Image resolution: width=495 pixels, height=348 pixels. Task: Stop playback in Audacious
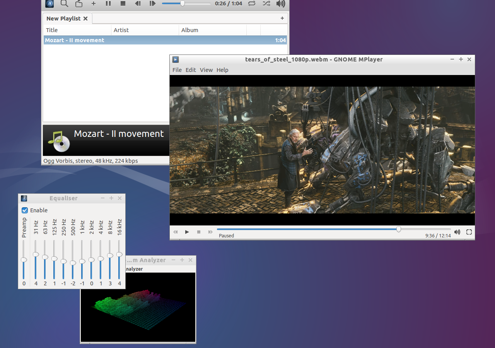pos(123,3)
